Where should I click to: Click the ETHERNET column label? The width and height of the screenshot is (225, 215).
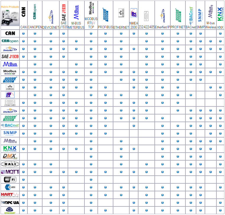121,27
